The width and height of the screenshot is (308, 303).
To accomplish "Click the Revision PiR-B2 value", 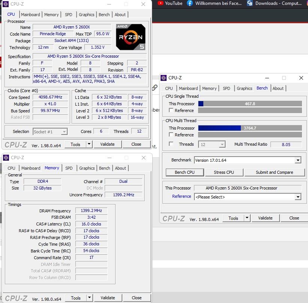I will pos(137,70).
